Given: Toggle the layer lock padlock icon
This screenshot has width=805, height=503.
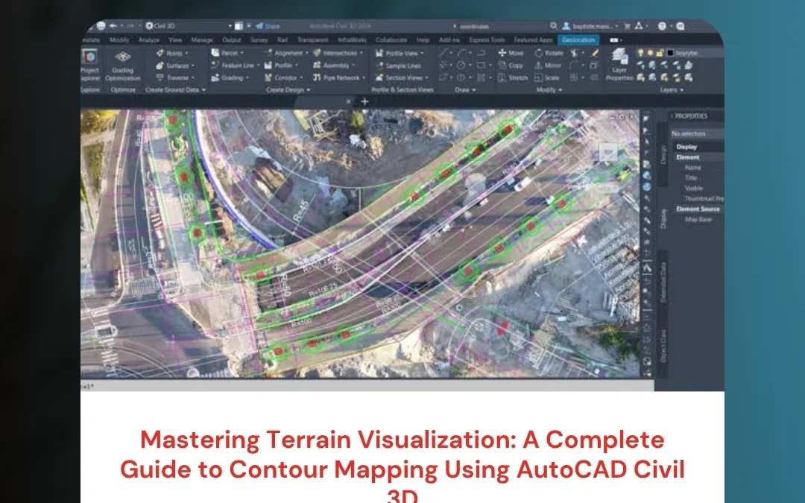Looking at the screenshot, I should point(660,52).
